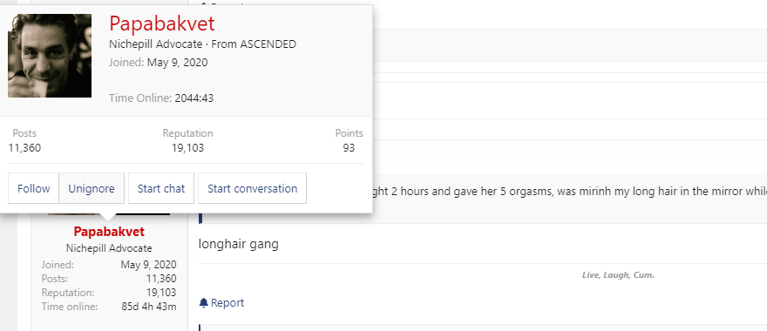767x331 pixels.
Task: Click the bell icon beside Report
Action: [203, 303]
